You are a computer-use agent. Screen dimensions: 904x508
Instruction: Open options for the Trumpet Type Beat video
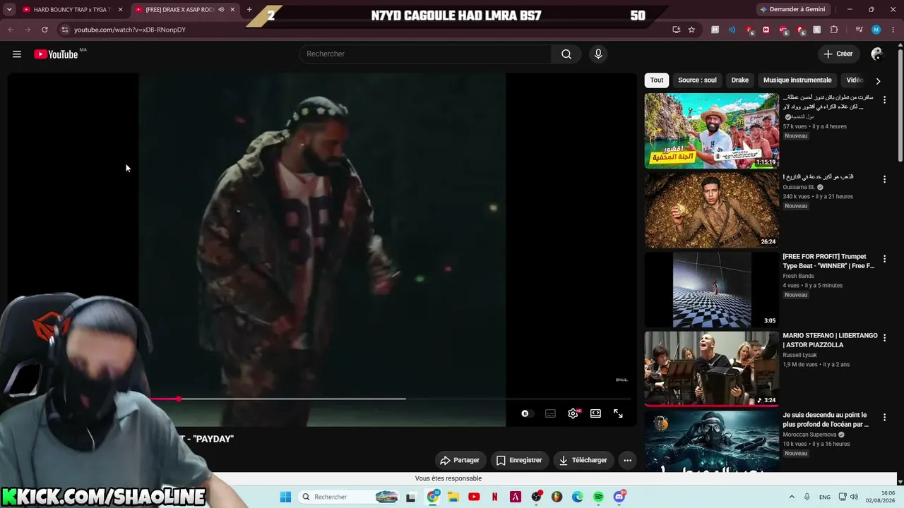click(x=884, y=259)
